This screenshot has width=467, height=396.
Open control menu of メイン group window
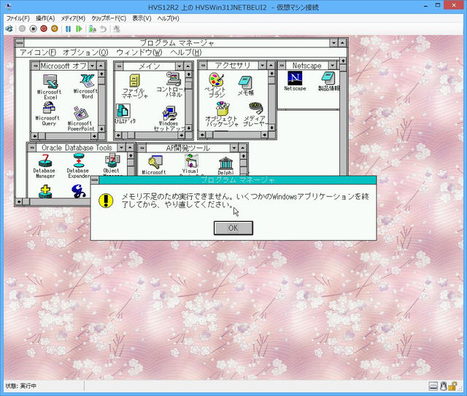119,66
